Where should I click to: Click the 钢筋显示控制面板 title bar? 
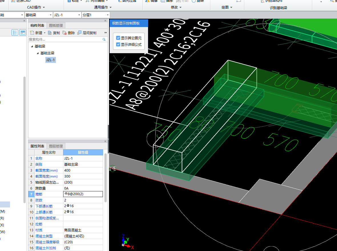129,23
